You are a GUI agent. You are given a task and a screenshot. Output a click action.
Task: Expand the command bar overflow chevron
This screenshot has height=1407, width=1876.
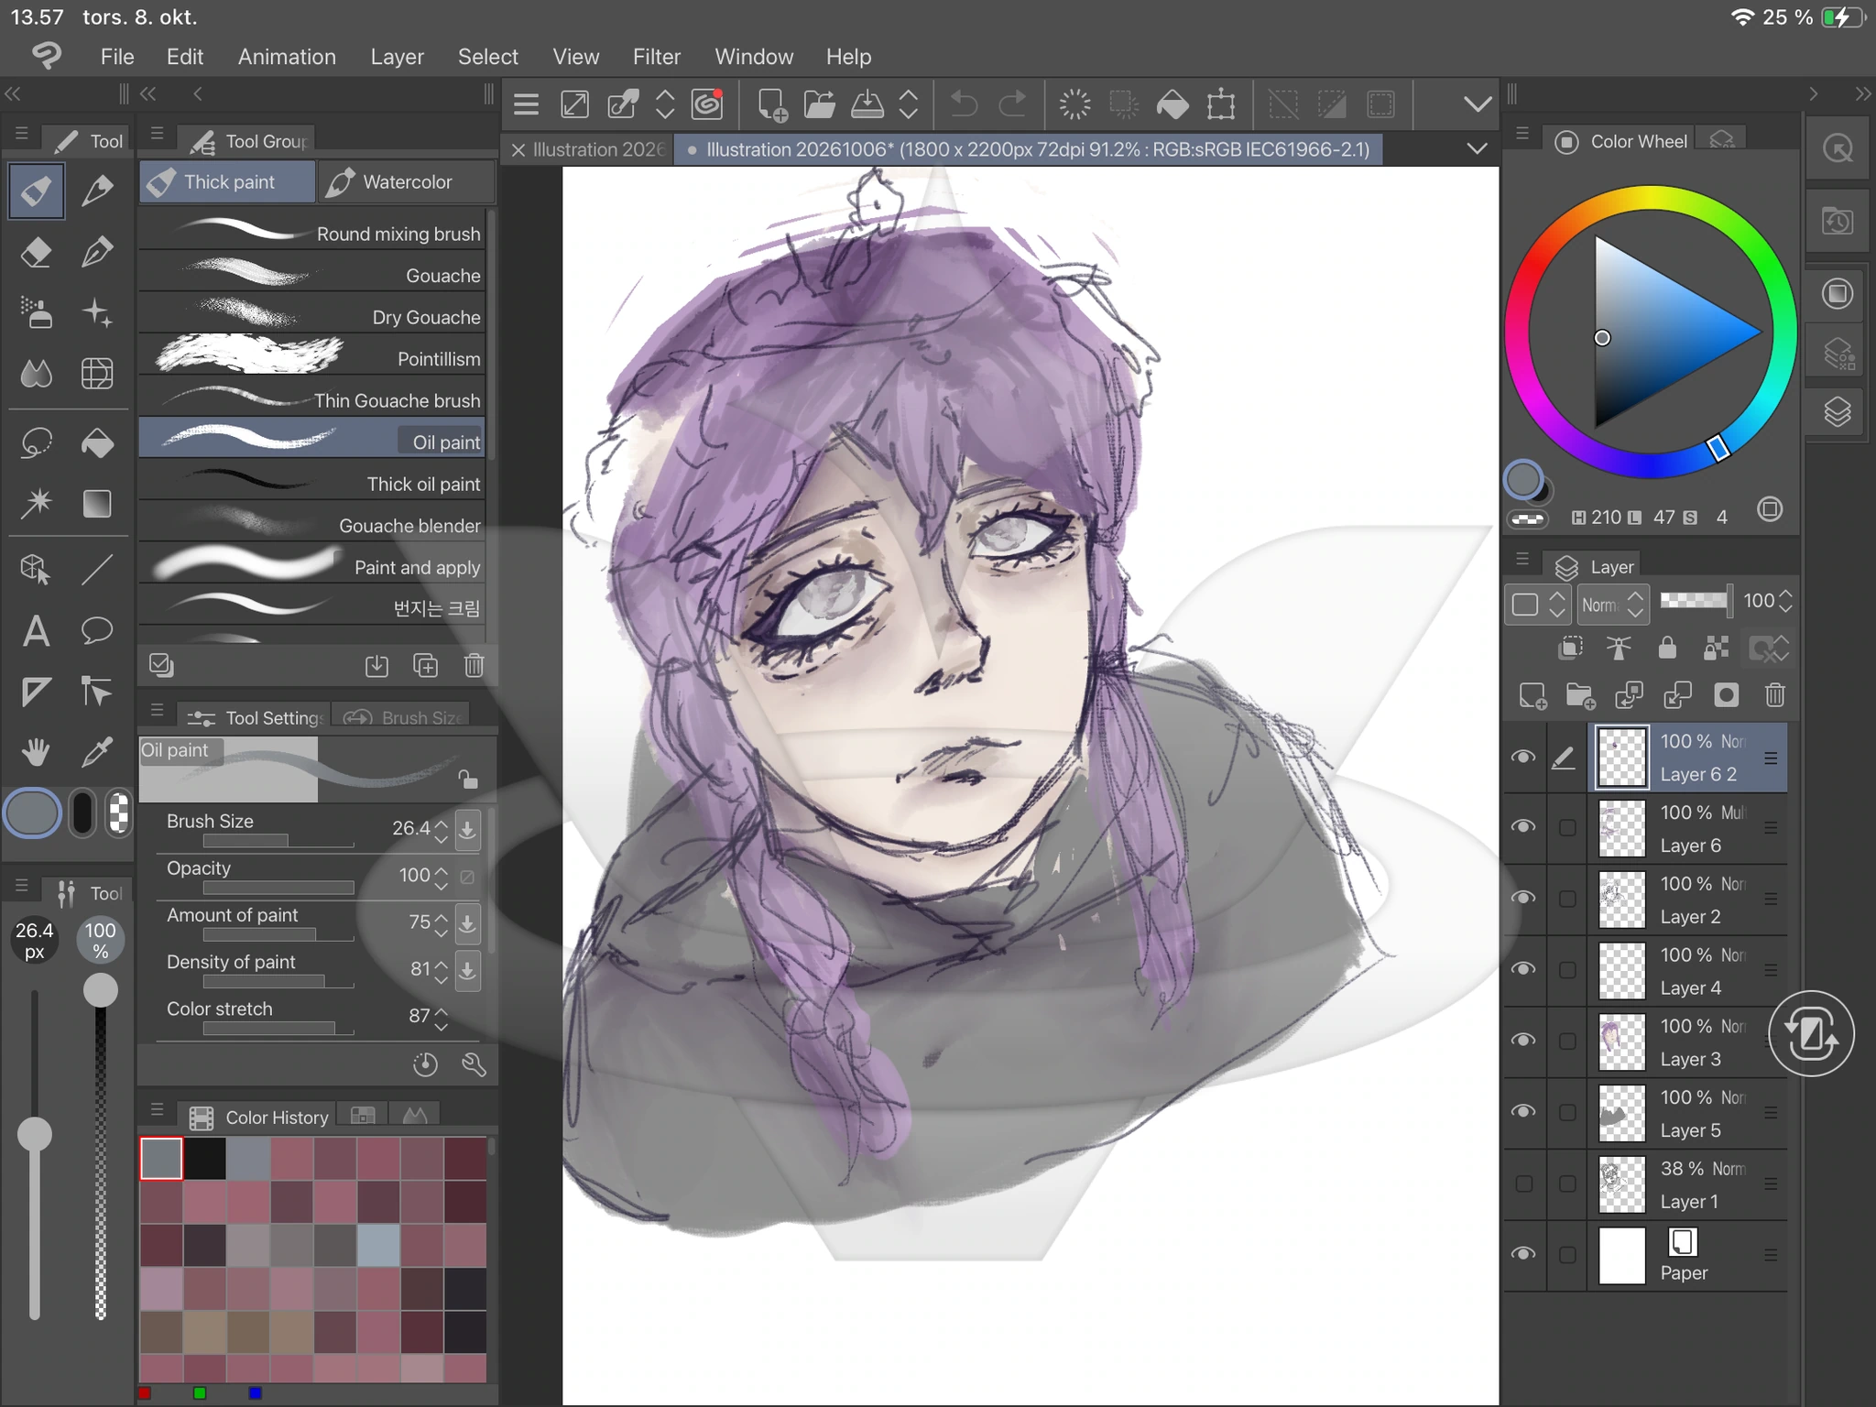tap(1477, 104)
